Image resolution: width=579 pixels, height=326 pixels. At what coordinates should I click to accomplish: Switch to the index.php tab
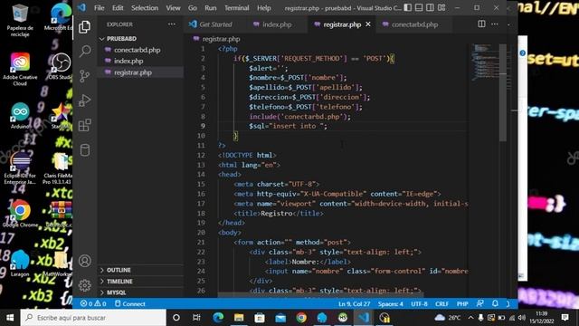click(277, 24)
